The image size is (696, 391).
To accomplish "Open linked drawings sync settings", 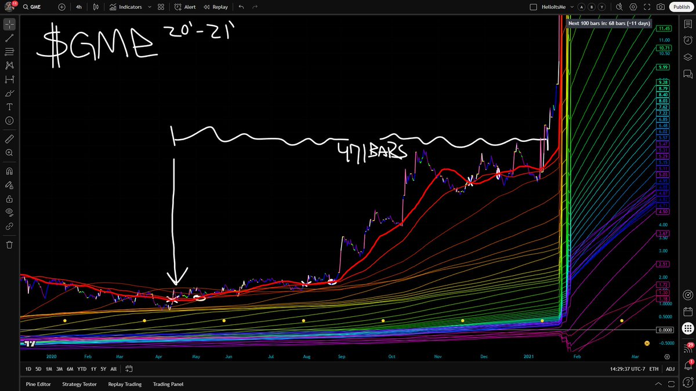I will (9, 226).
